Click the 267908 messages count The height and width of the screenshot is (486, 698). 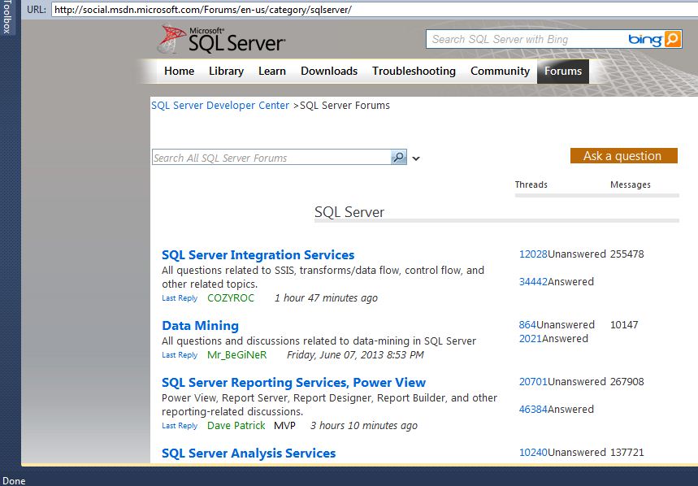click(x=626, y=382)
